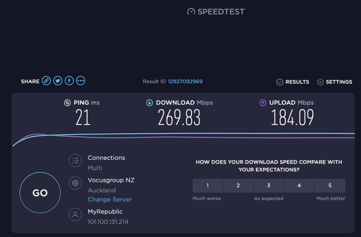Rate download speed 5 Much better
Screen dimensions: 361x237
[x=330, y=185]
